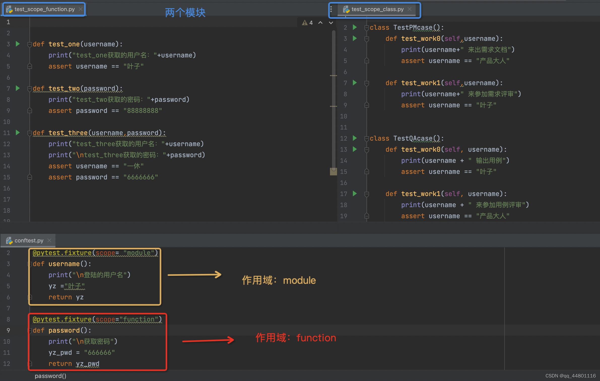Go to next highlighted problem arrow
The width and height of the screenshot is (600, 381).
[x=331, y=23]
